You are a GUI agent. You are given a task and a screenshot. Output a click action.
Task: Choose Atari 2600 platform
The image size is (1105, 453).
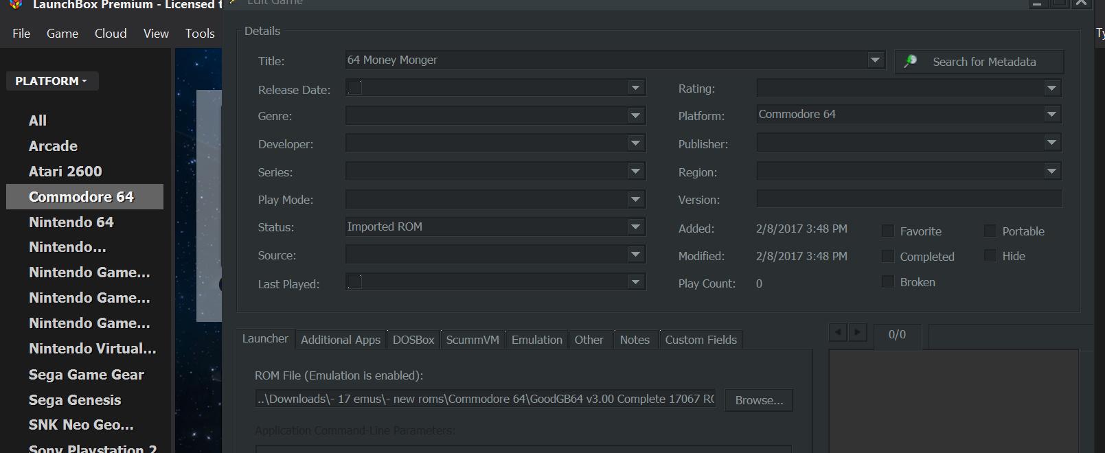pos(65,172)
